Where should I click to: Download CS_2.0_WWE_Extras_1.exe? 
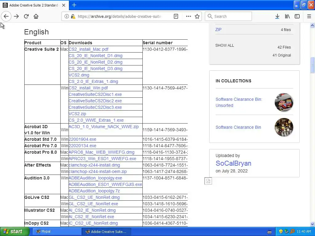click(96, 120)
